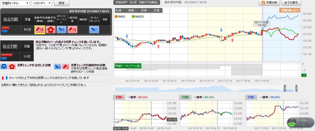Click the left handle of the range slider

point(285,89)
